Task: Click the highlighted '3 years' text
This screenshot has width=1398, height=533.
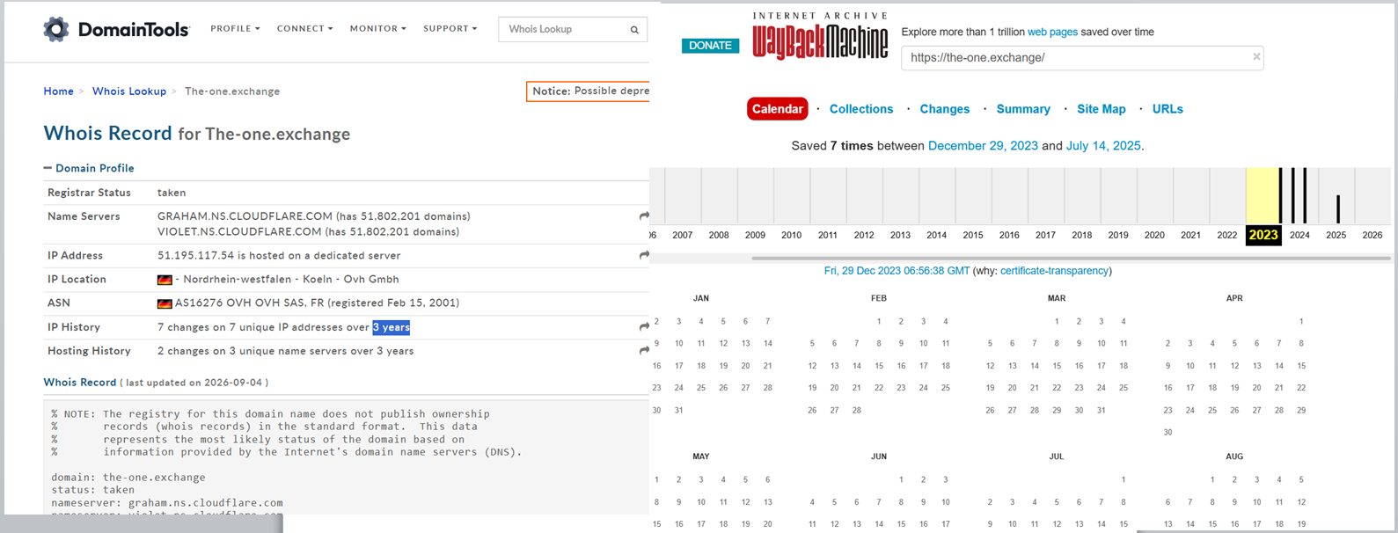Action: (x=392, y=327)
